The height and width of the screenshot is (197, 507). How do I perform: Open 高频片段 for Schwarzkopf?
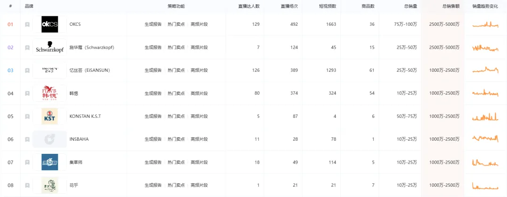(199, 47)
